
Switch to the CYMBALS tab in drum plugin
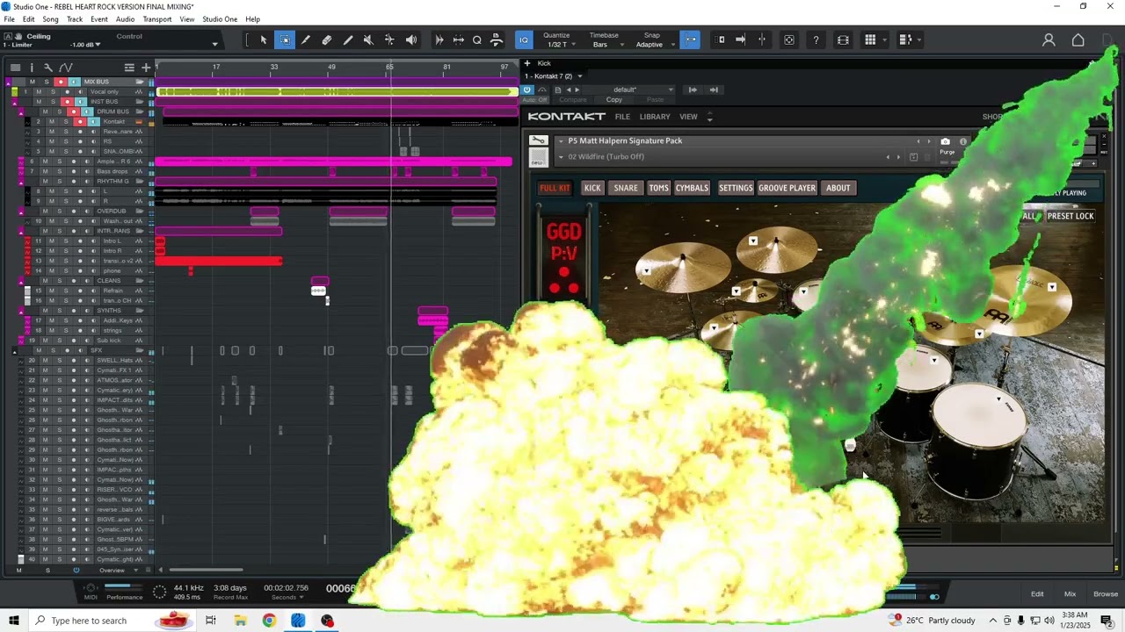coord(692,188)
